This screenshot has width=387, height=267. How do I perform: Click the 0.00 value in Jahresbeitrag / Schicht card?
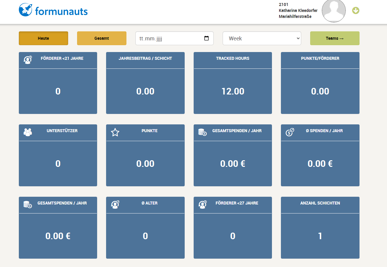click(x=145, y=91)
